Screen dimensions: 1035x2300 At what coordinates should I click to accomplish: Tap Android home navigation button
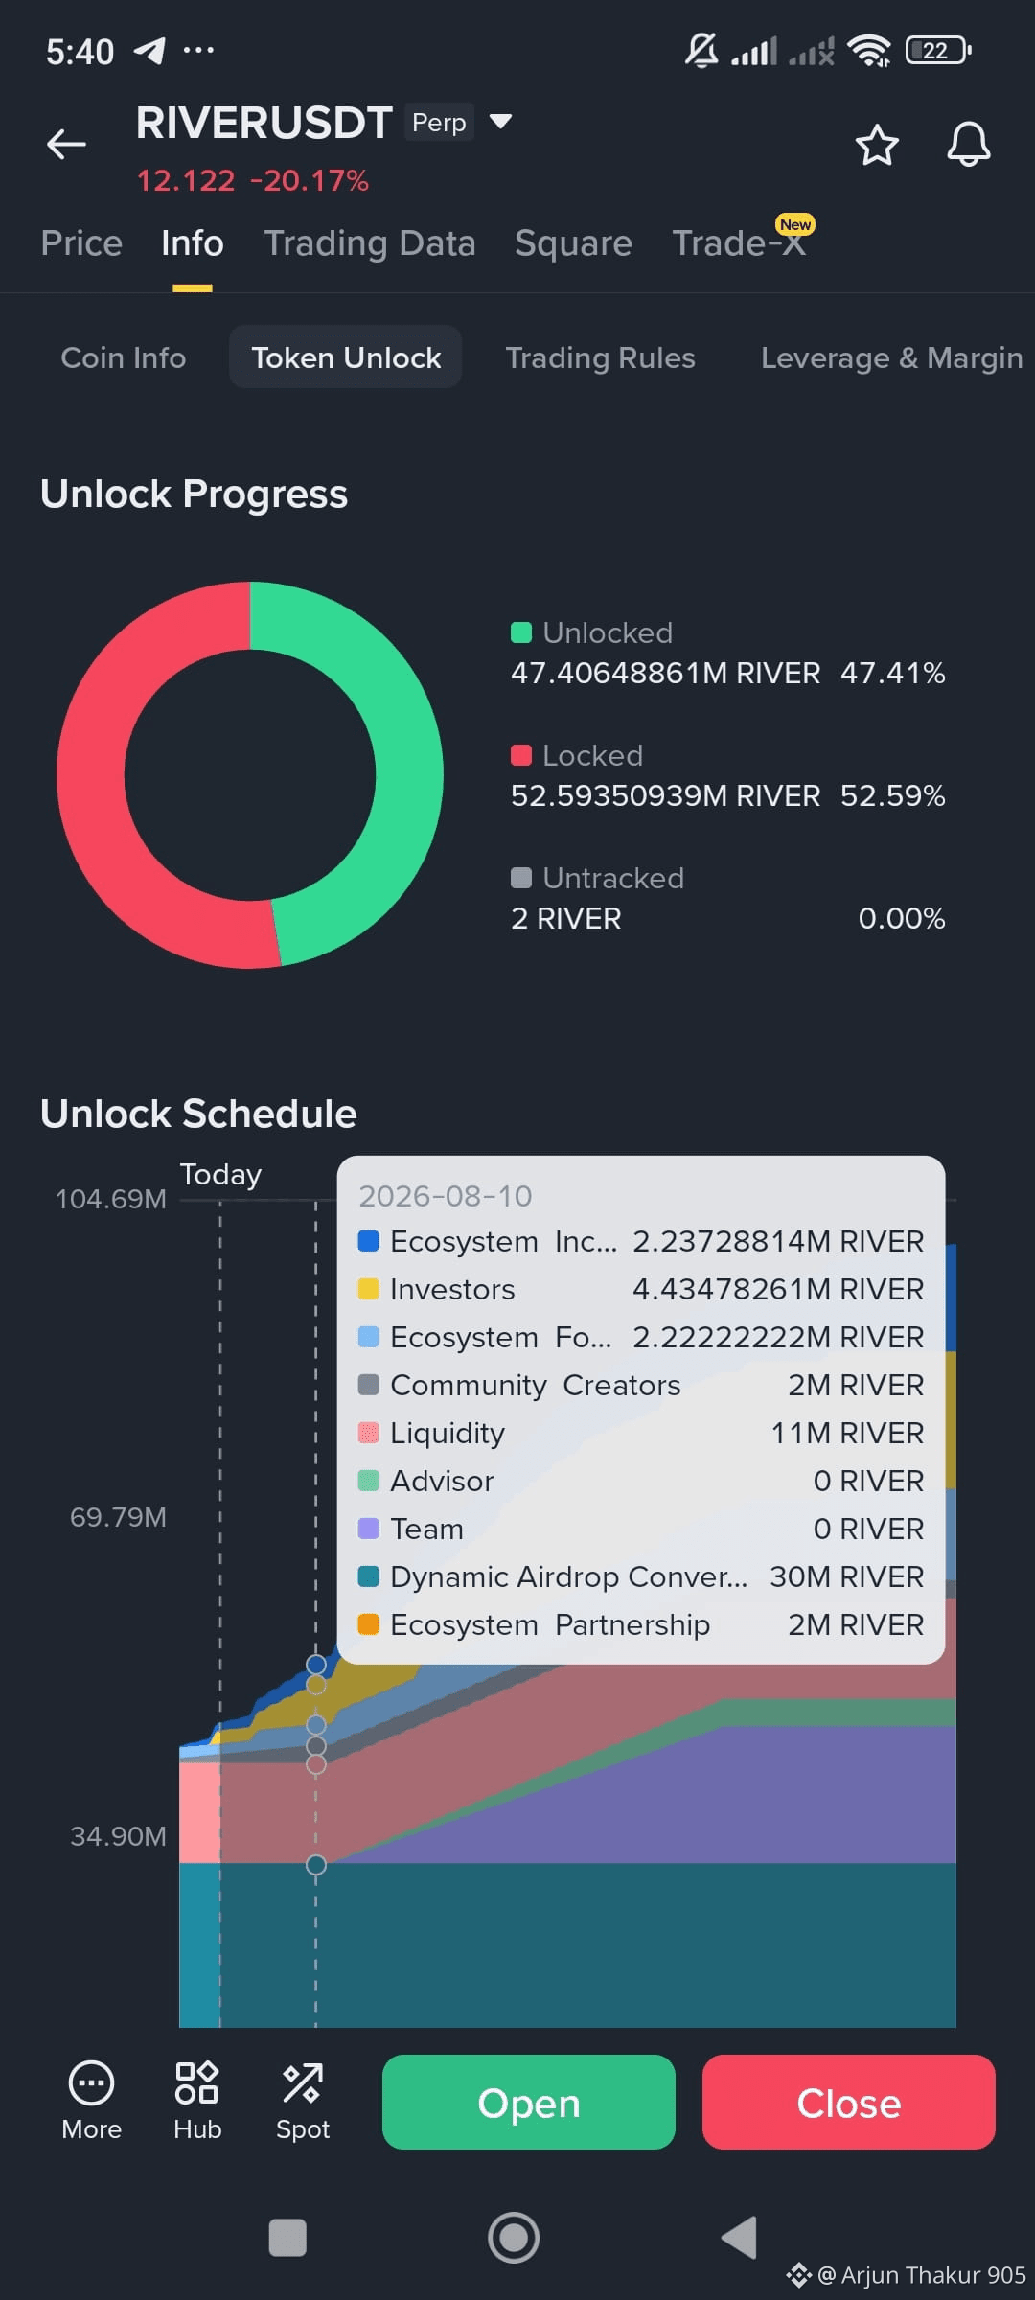click(x=514, y=2238)
